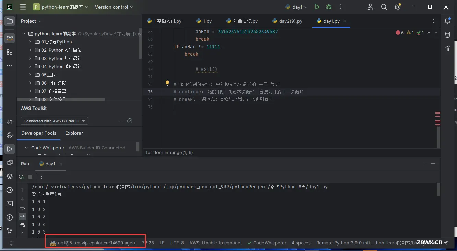The height and width of the screenshot is (251, 457).
Task: Open Run tool window sidebar icon
Action: (x=10, y=149)
